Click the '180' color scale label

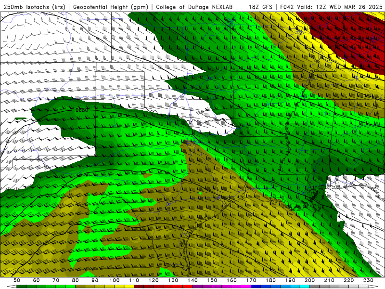tap(270, 280)
